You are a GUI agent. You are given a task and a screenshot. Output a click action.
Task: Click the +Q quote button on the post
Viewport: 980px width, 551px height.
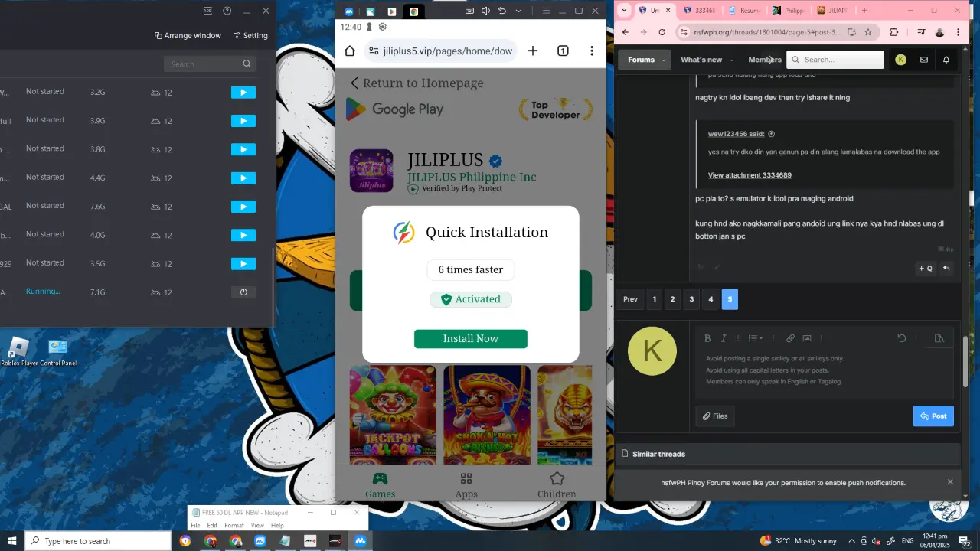[x=926, y=268]
